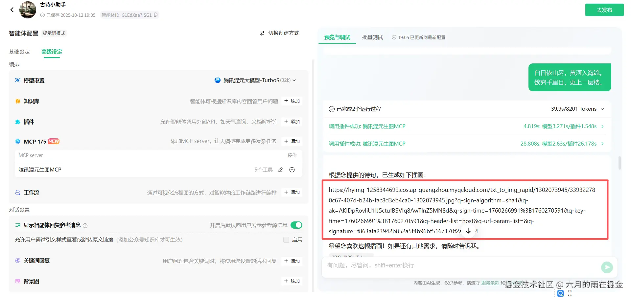This screenshot has width=631, height=297.
Task: Click the 已保存 2025-10-12 19:05 status
Action: 68,15
